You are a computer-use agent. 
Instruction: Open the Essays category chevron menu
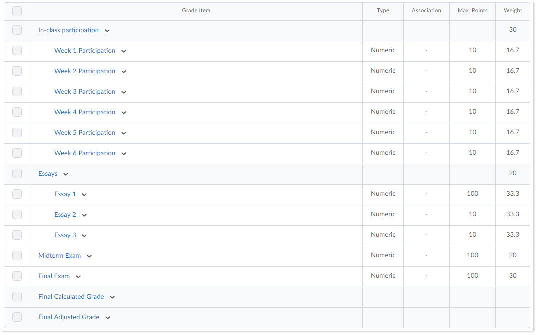[x=66, y=174]
